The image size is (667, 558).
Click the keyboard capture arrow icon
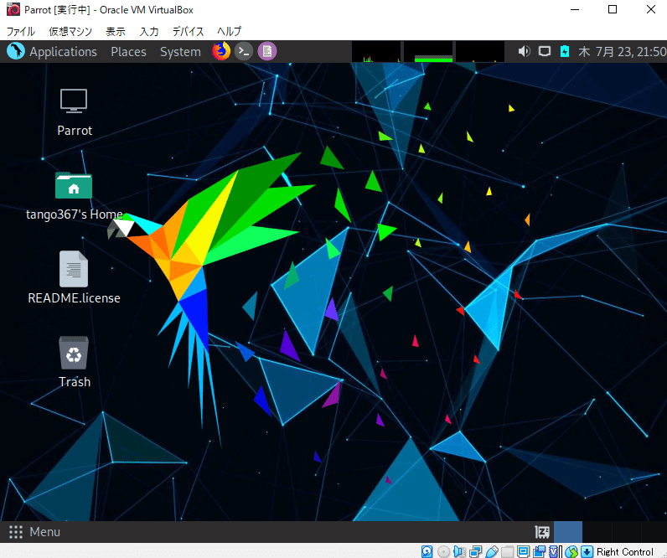(587, 551)
